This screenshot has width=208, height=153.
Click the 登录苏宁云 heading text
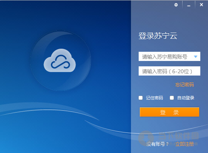pos(158,36)
